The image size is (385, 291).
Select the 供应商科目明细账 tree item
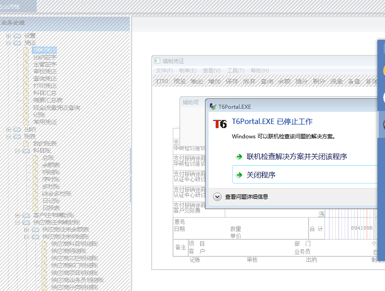coord(74,244)
